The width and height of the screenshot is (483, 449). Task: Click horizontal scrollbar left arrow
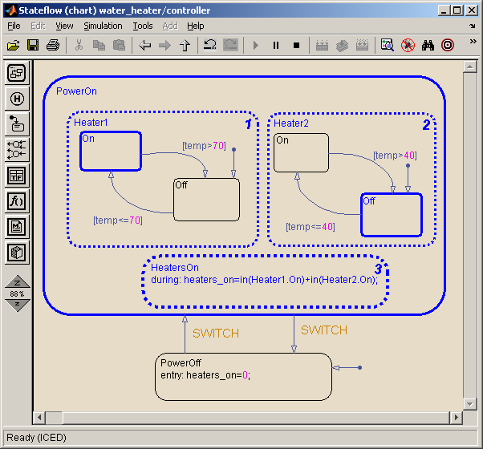[x=39, y=418]
